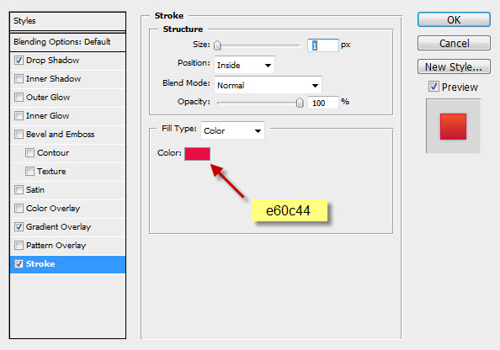Click the Opacity percent input field
500x350 pixels.
coord(322,103)
